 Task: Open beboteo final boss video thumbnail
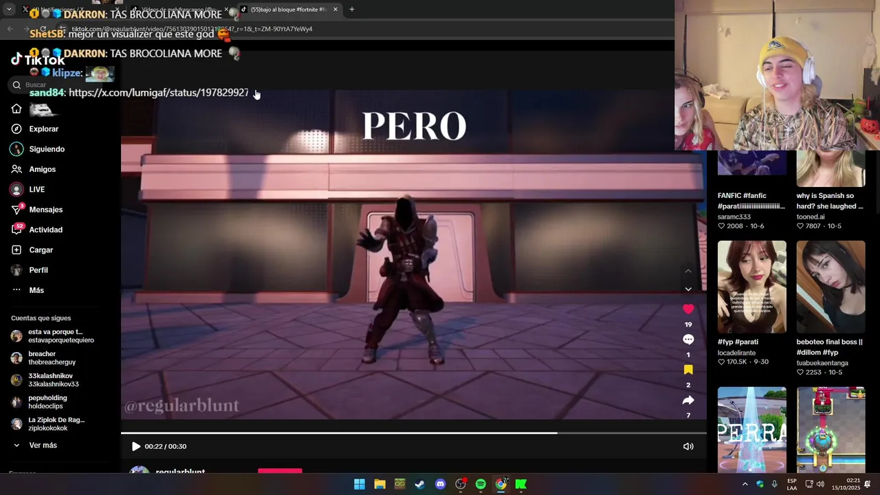831,287
